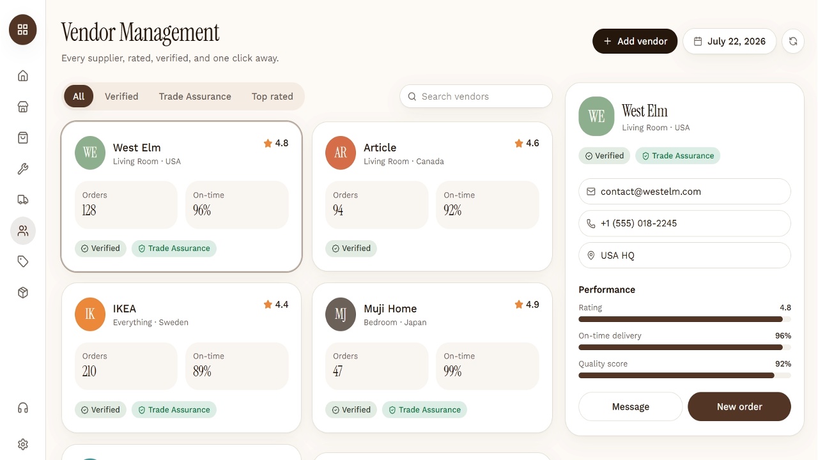
Task: Select the vendors people icon in the sidebar
Action: point(23,231)
